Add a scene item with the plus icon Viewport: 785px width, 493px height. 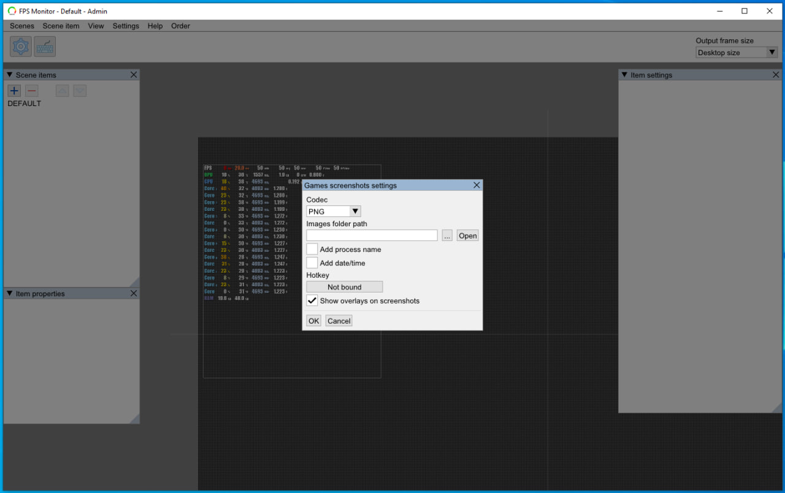[14, 91]
